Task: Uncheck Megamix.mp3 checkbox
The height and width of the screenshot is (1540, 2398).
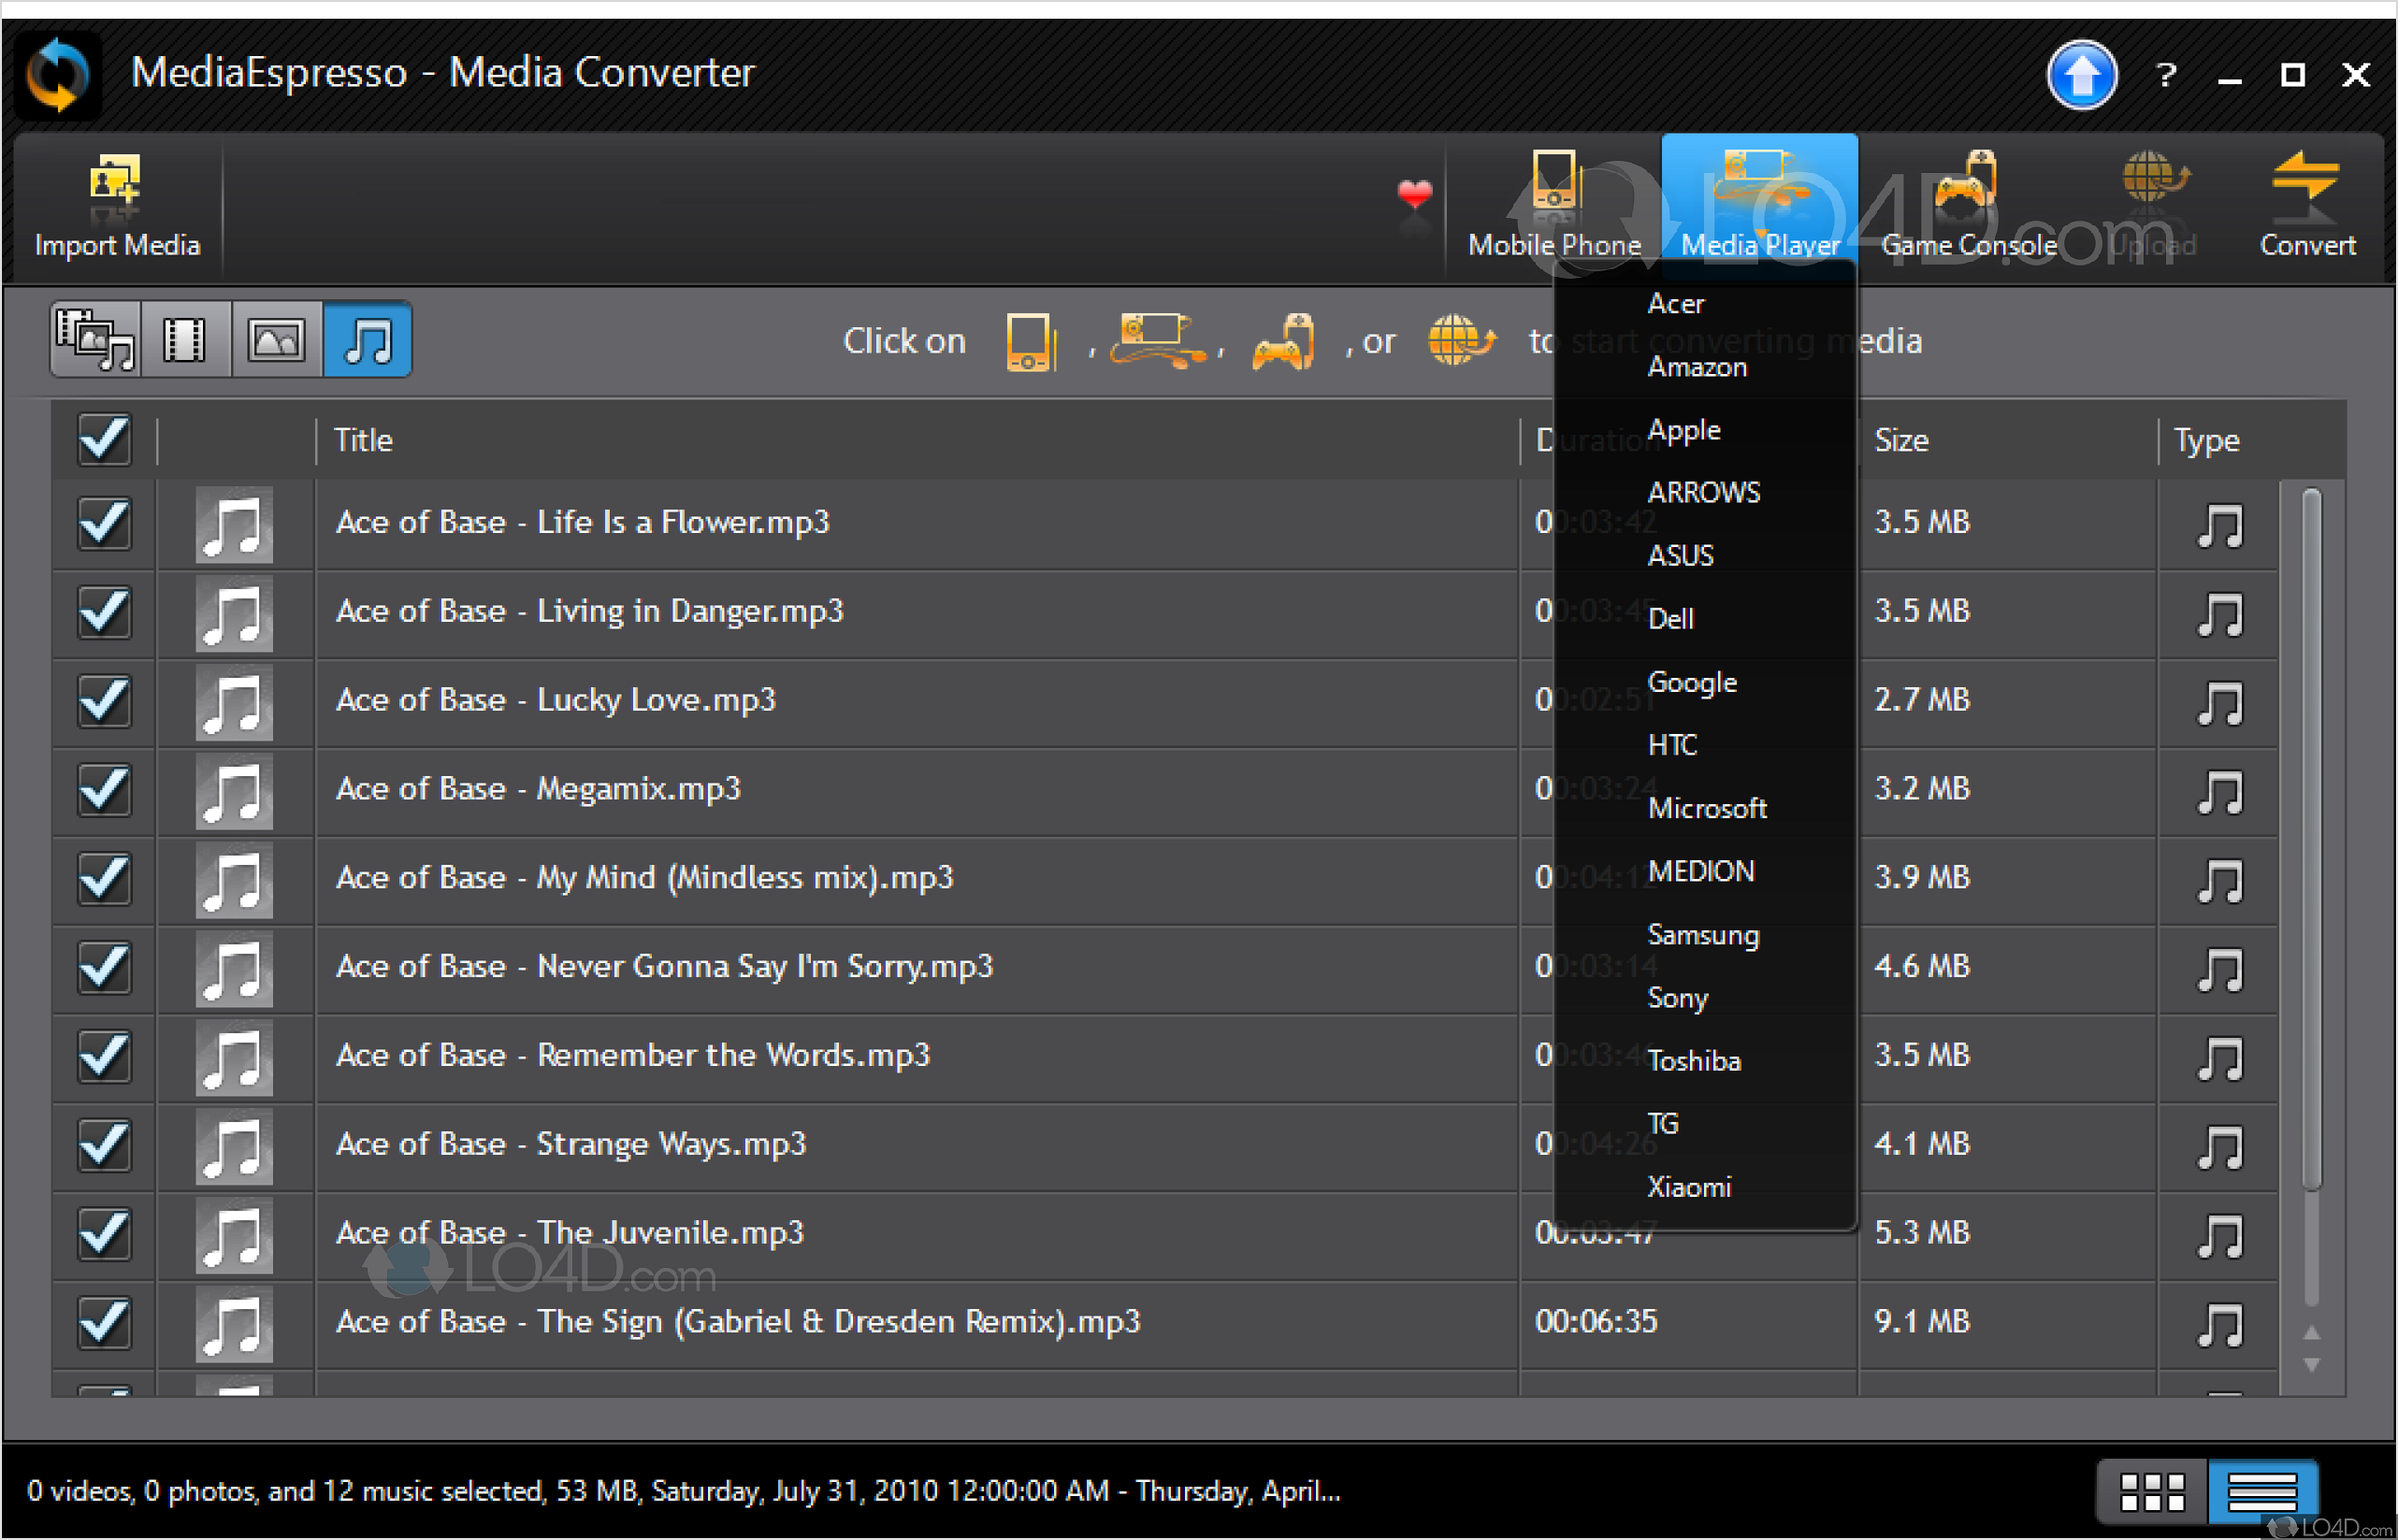Action: tap(104, 790)
